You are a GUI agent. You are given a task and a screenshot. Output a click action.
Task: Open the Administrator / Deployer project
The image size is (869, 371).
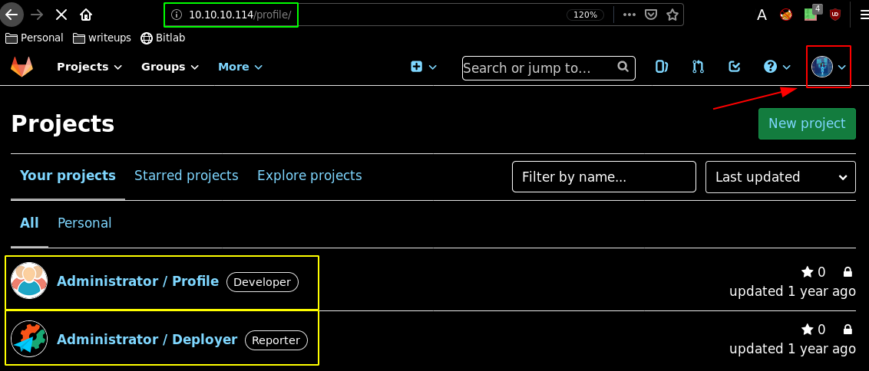point(147,339)
